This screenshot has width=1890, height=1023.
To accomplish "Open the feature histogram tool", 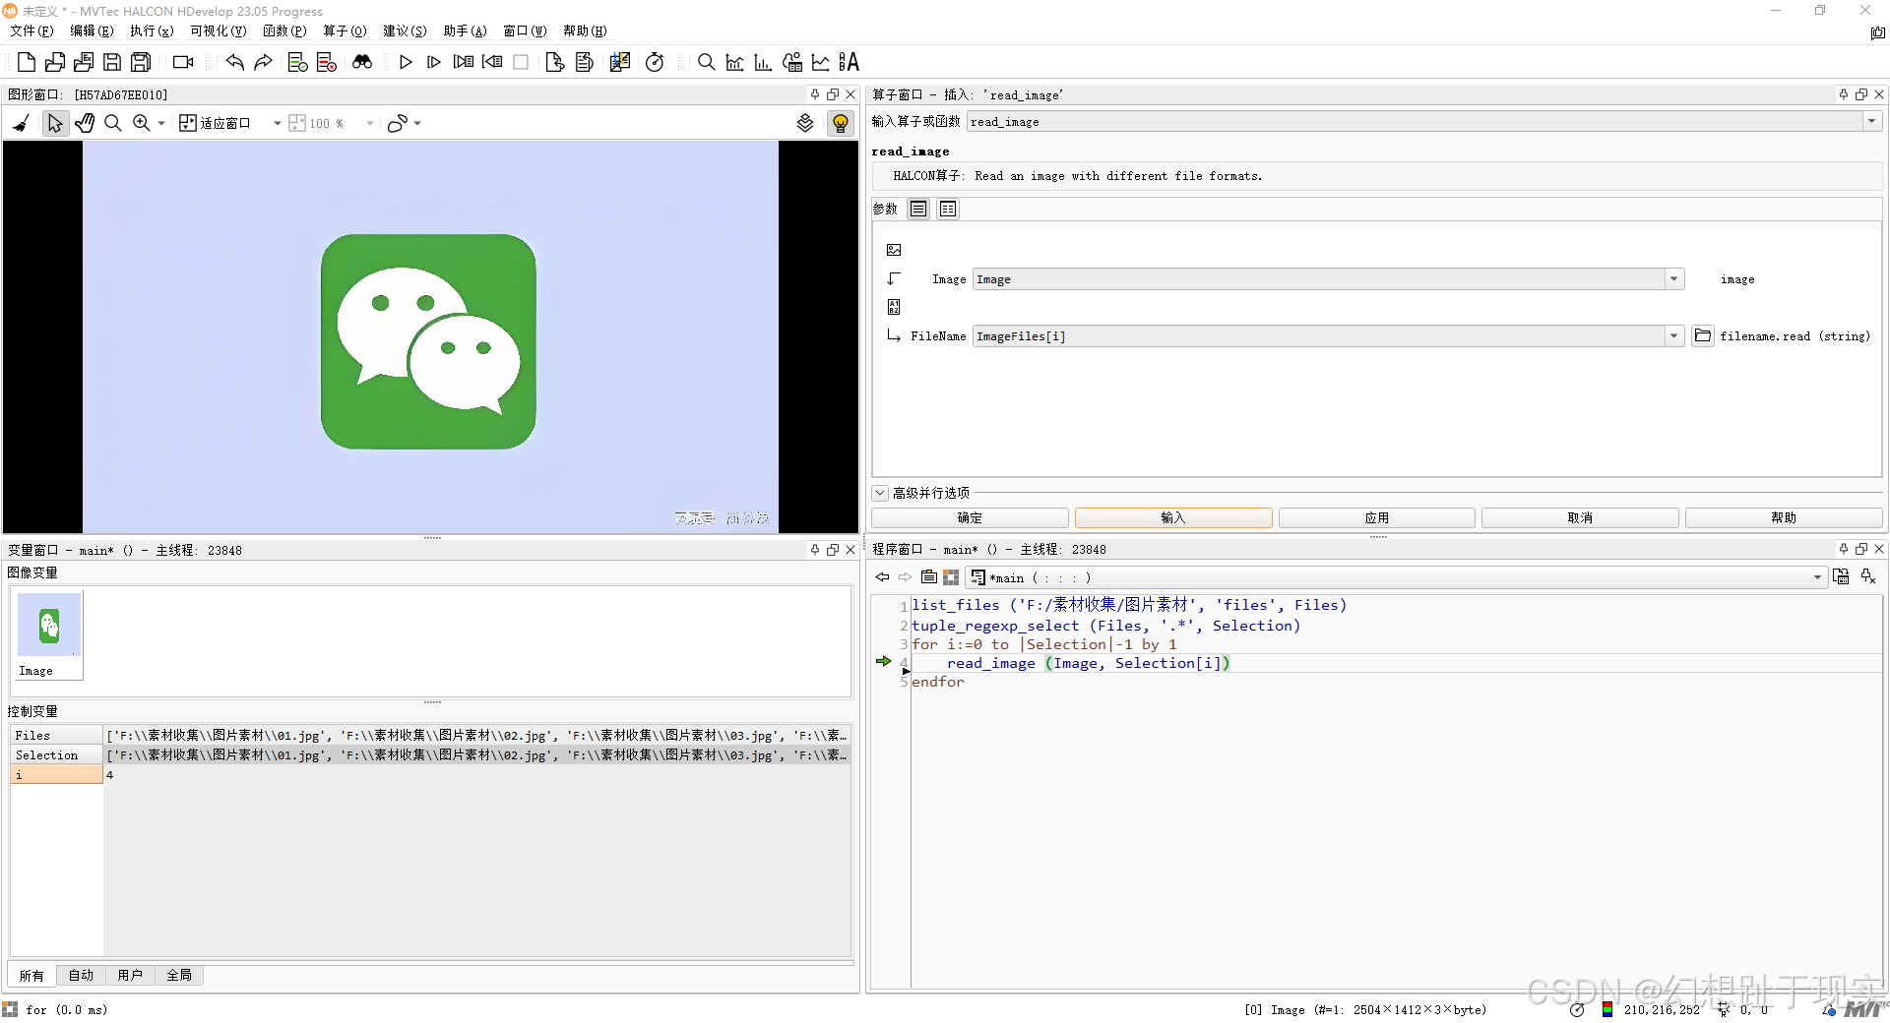I will click(763, 62).
